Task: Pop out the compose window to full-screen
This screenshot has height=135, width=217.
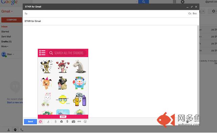Action: click(192, 7)
